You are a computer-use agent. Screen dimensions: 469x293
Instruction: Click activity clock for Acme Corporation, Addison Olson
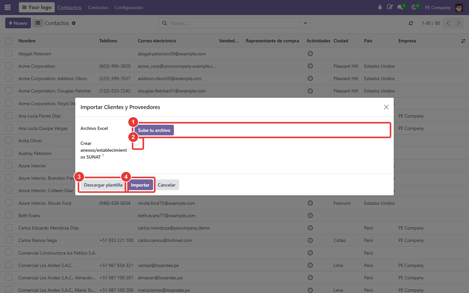[310, 78]
